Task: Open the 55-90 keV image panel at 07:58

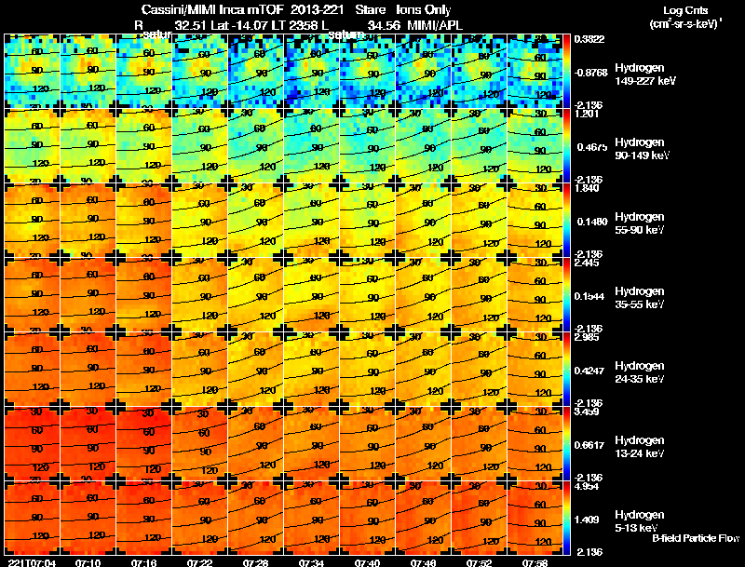Action: click(x=535, y=221)
